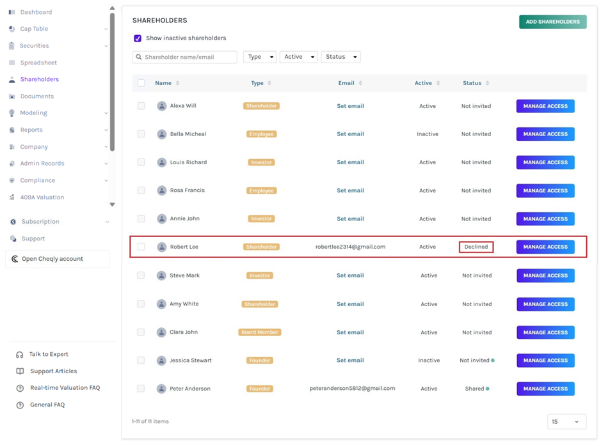Click the Talk to Expert headset icon

(x=20, y=355)
